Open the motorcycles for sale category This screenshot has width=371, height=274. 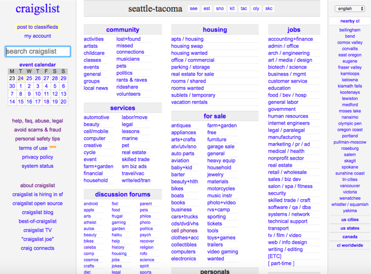(x=221, y=189)
